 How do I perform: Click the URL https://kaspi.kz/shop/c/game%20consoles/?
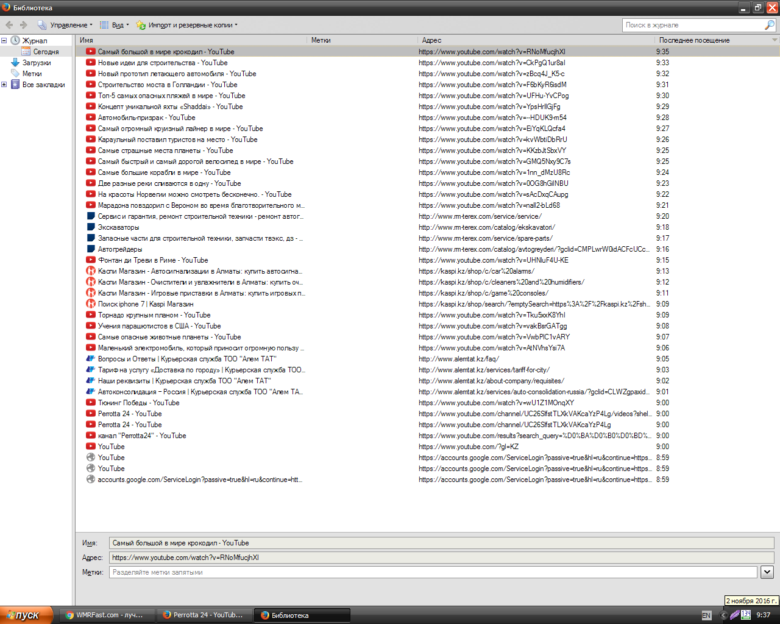point(483,293)
